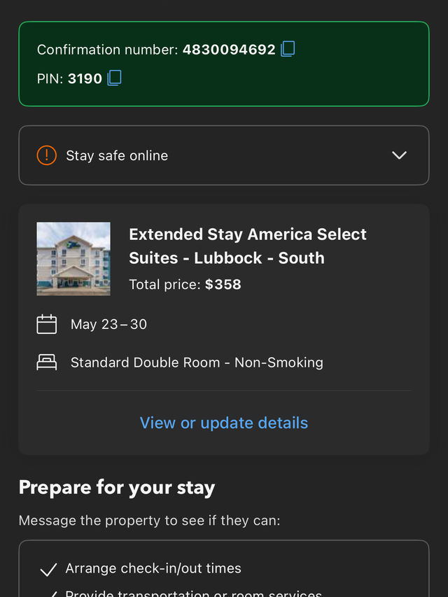Tap the Extended Stay America hotel title
Screen dimensions: 448x597
click(x=248, y=246)
